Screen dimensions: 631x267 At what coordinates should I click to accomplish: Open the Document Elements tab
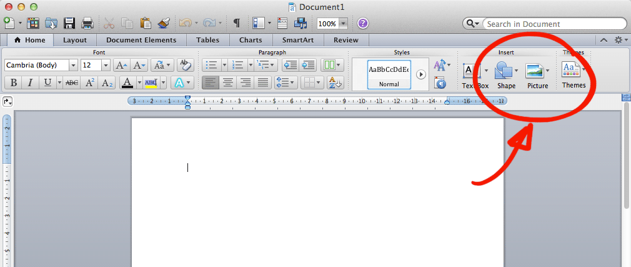pyautogui.click(x=141, y=40)
